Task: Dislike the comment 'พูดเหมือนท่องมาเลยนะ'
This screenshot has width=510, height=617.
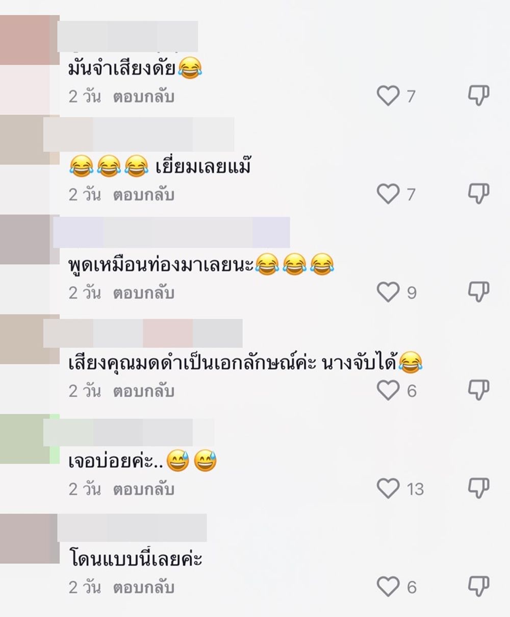Action: pyautogui.click(x=479, y=291)
